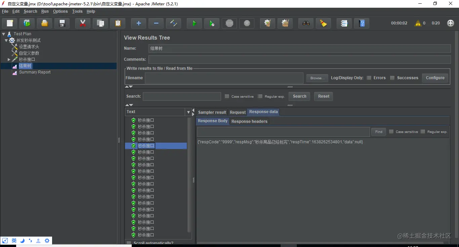
Task: Click the Browse... button
Action: 317,78
